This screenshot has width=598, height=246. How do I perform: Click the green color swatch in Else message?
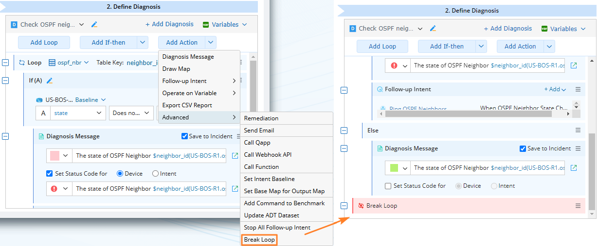[394, 168]
